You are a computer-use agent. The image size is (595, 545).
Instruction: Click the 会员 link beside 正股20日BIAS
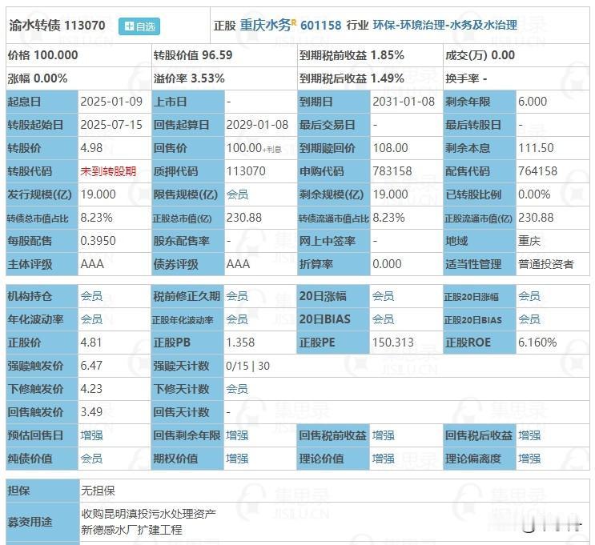click(529, 319)
